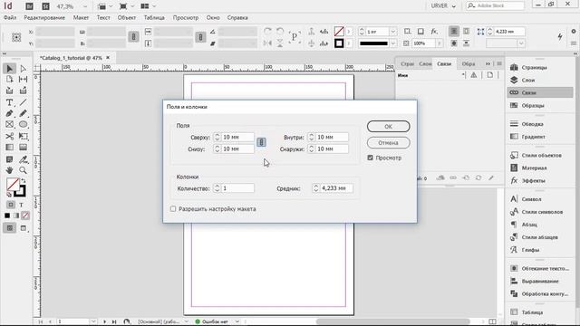Switch to Normal view mode button

10,227
